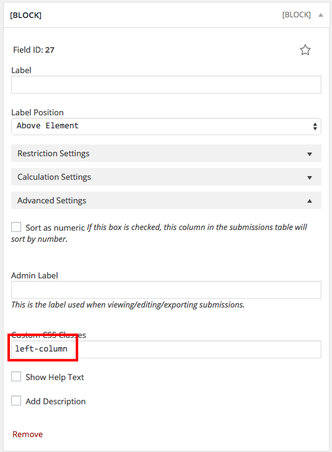Screen dimensions: 332x452
Task: Collapse the Advanced Settings section
Action: [166, 200]
